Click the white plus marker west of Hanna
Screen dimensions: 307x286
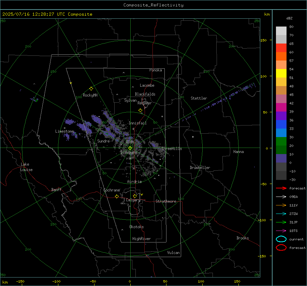click(x=193, y=137)
